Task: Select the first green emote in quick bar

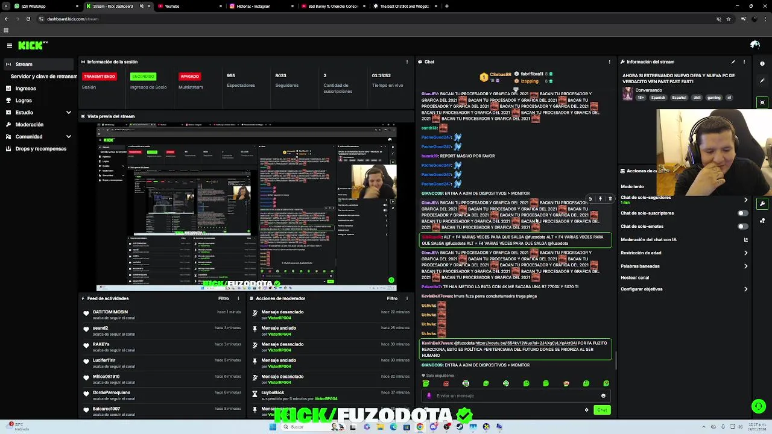Action: [x=426, y=383]
